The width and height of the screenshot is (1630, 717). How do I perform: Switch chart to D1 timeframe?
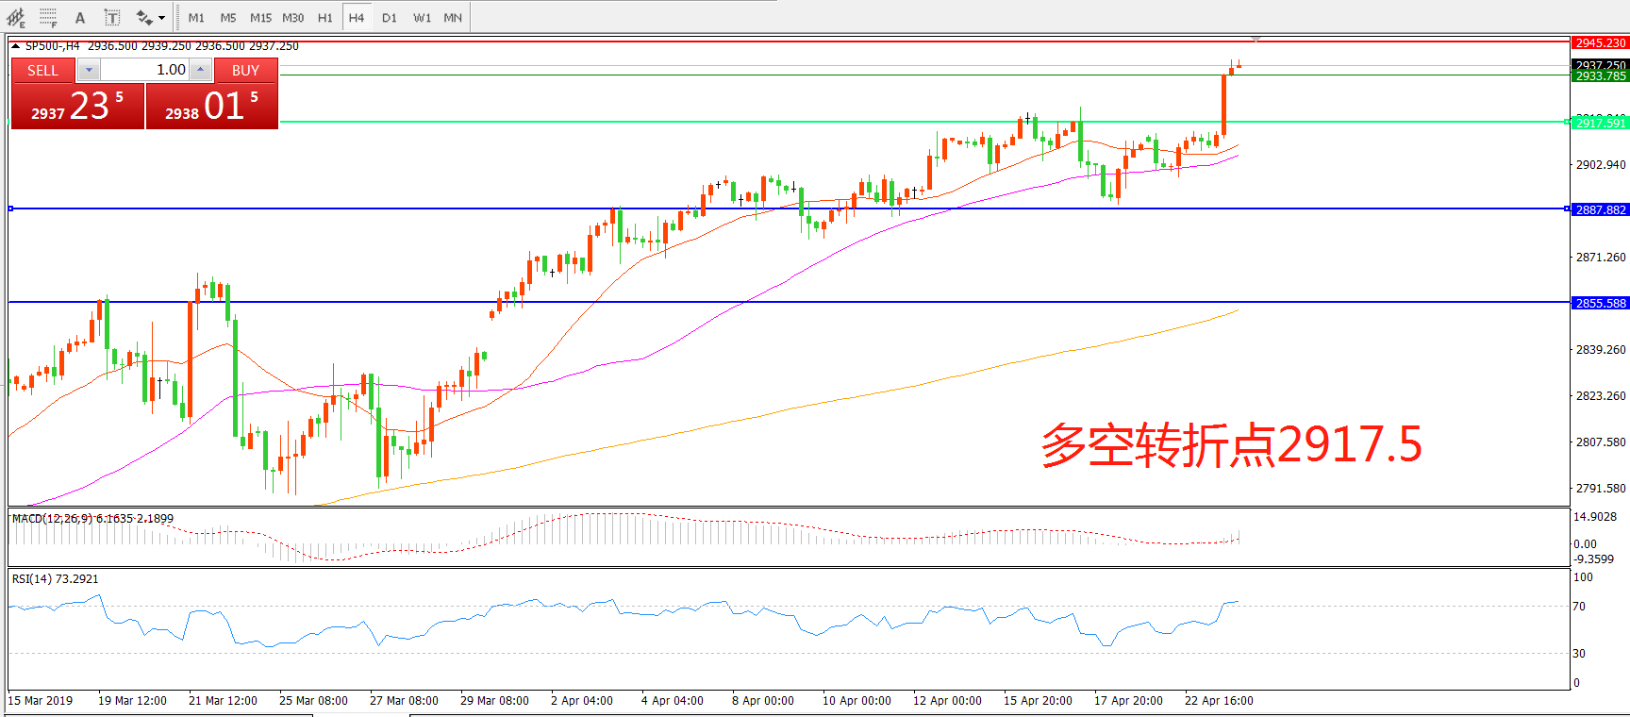390,17
